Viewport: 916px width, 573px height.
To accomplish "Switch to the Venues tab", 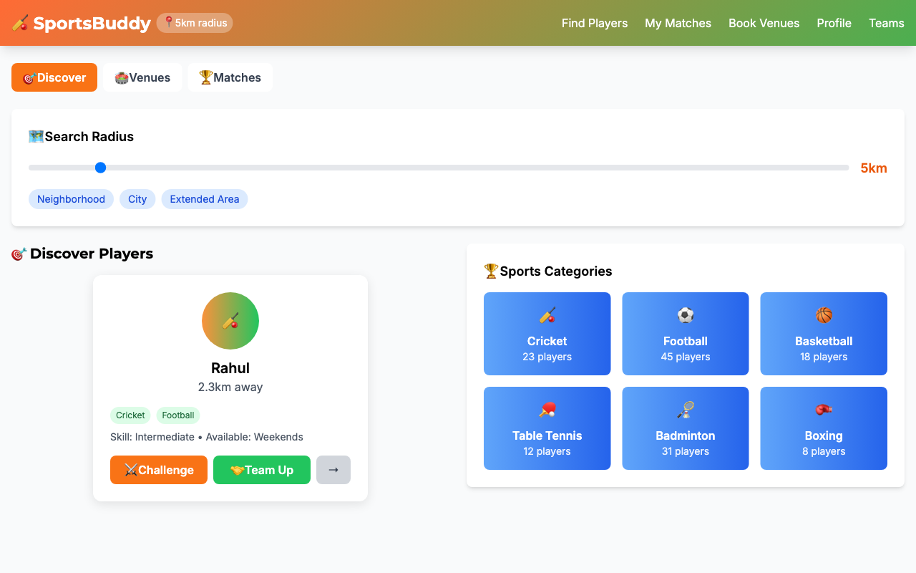I will click(x=142, y=77).
